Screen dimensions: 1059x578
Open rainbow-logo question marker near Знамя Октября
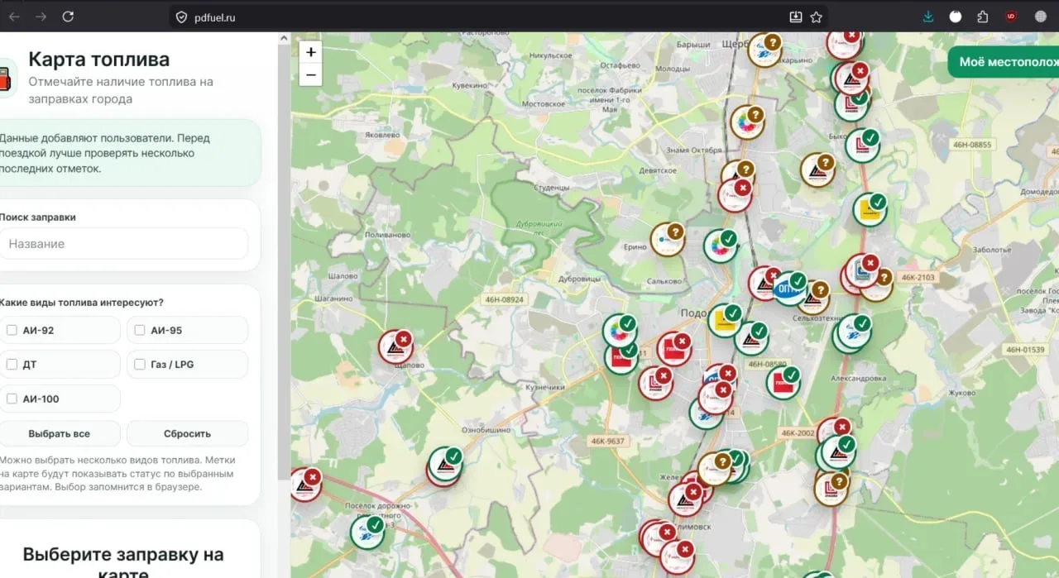pyautogui.click(x=747, y=122)
